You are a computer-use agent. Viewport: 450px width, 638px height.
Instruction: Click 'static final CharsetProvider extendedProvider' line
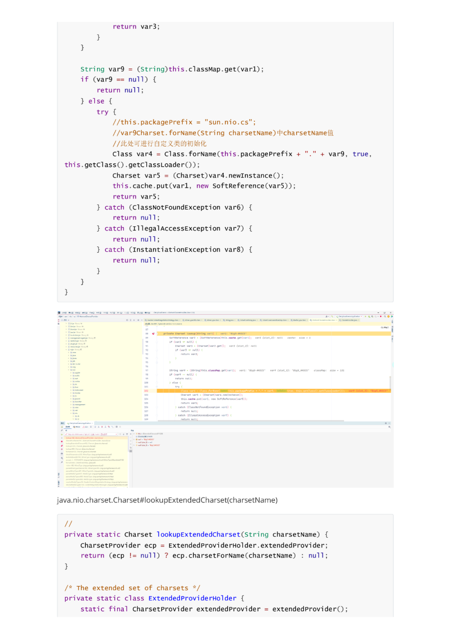point(214,609)
